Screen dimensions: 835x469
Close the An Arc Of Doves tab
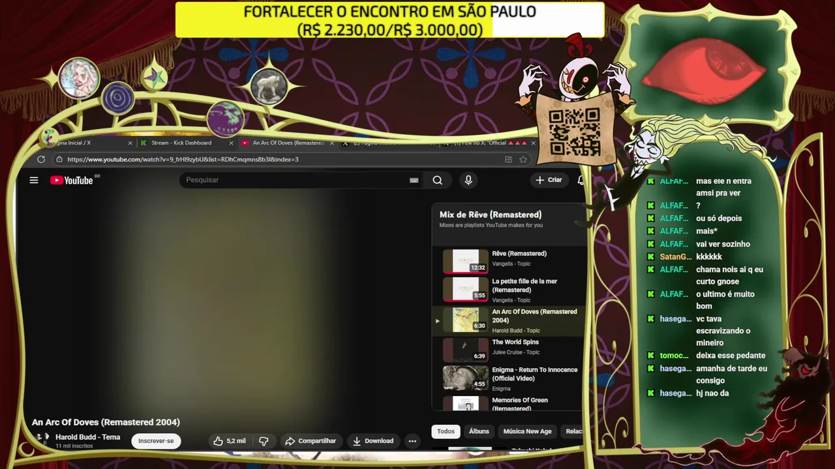click(332, 143)
